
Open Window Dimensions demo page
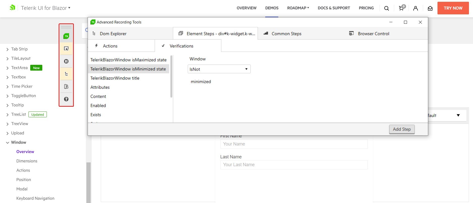click(27, 161)
